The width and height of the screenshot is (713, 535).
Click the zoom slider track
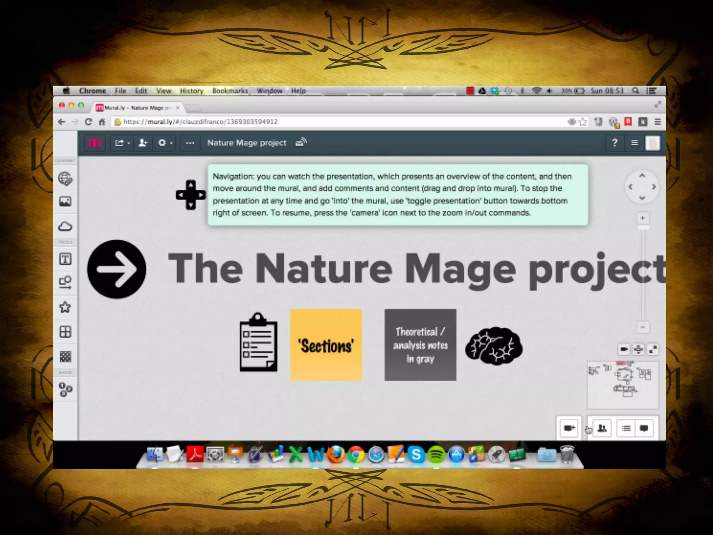click(643, 275)
